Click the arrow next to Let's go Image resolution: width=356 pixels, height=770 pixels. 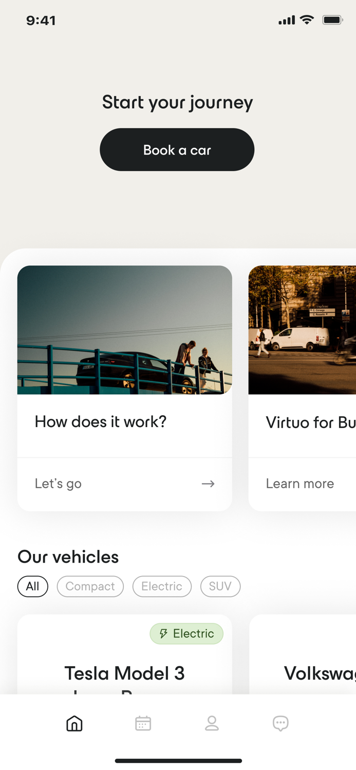[x=208, y=483]
